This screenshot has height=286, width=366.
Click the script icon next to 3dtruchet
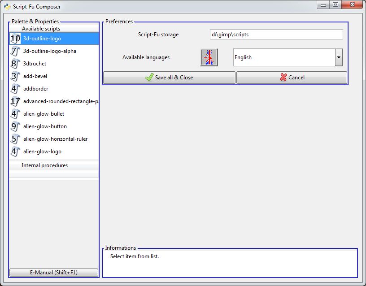point(15,64)
